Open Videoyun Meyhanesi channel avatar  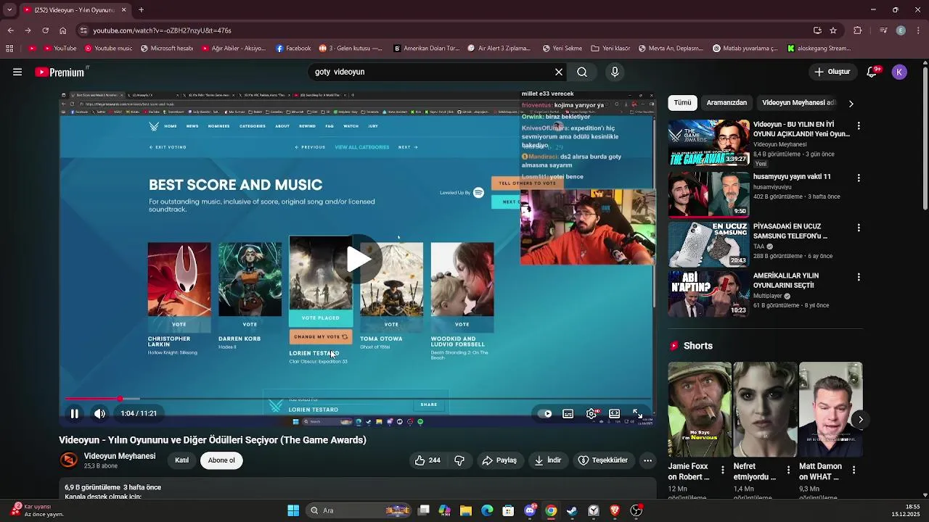click(x=69, y=460)
